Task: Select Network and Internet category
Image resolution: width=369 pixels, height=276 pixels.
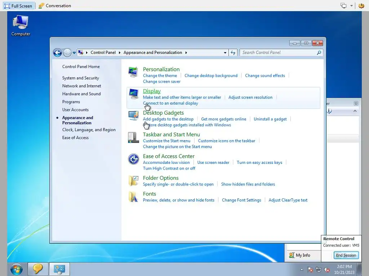Action: [82, 86]
